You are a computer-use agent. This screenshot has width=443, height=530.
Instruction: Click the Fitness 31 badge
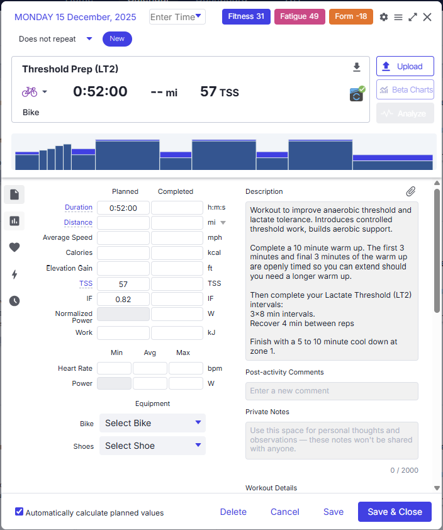point(246,16)
